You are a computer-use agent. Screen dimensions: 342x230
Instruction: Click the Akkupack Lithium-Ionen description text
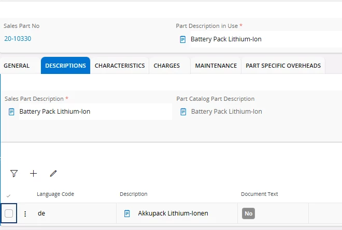tap(173, 213)
